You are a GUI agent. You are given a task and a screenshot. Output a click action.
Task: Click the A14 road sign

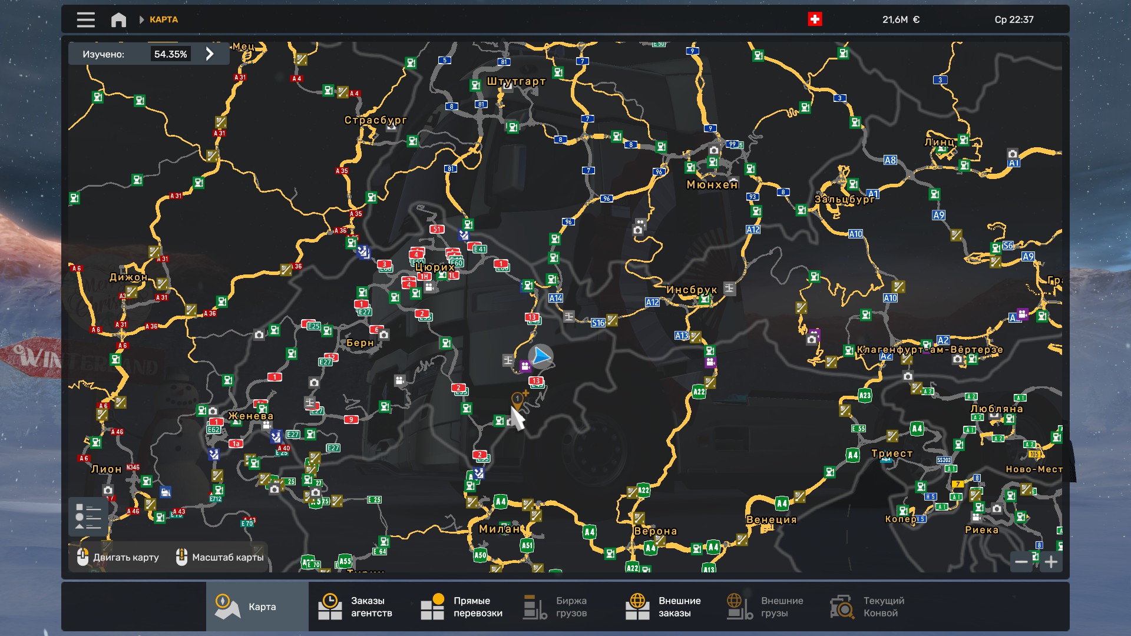555,299
